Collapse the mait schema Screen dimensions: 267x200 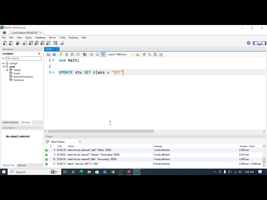(3, 67)
